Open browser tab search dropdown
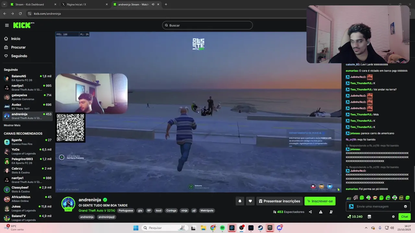Viewport: 415px width, 233px height. point(4,5)
